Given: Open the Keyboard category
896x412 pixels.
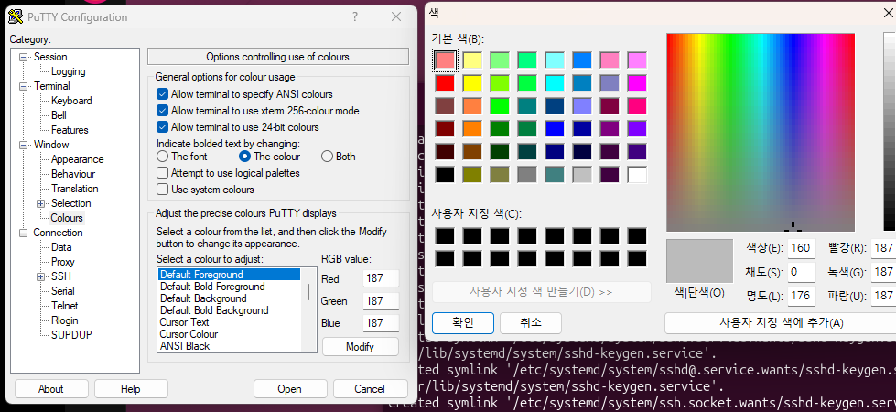Looking at the screenshot, I should point(71,101).
